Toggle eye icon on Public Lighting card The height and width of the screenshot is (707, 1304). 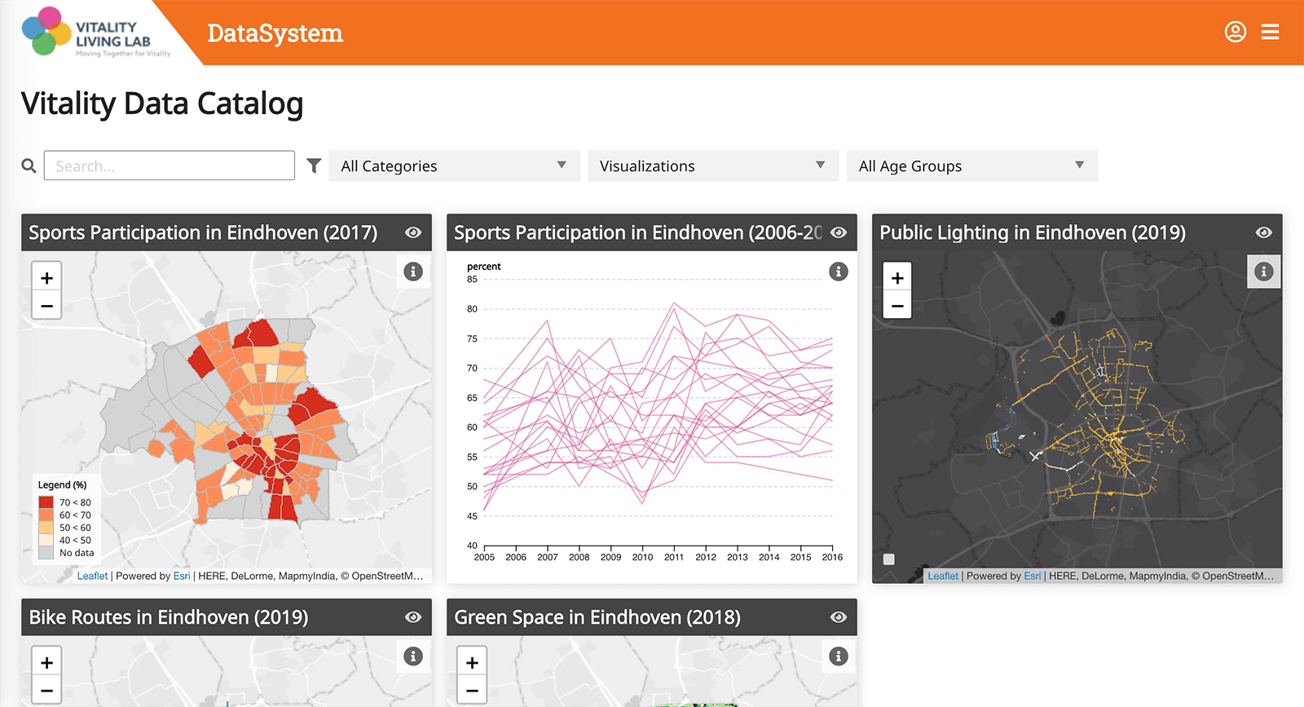(1264, 232)
